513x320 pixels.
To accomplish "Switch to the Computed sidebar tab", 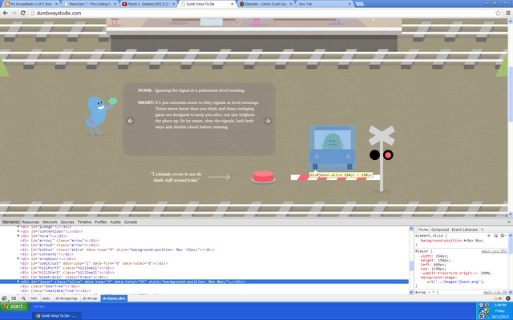I will pyautogui.click(x=440, y=230).
